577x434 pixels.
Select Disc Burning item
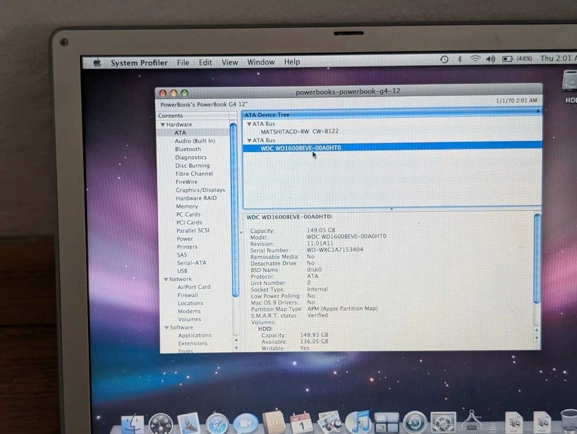[192, 166]
